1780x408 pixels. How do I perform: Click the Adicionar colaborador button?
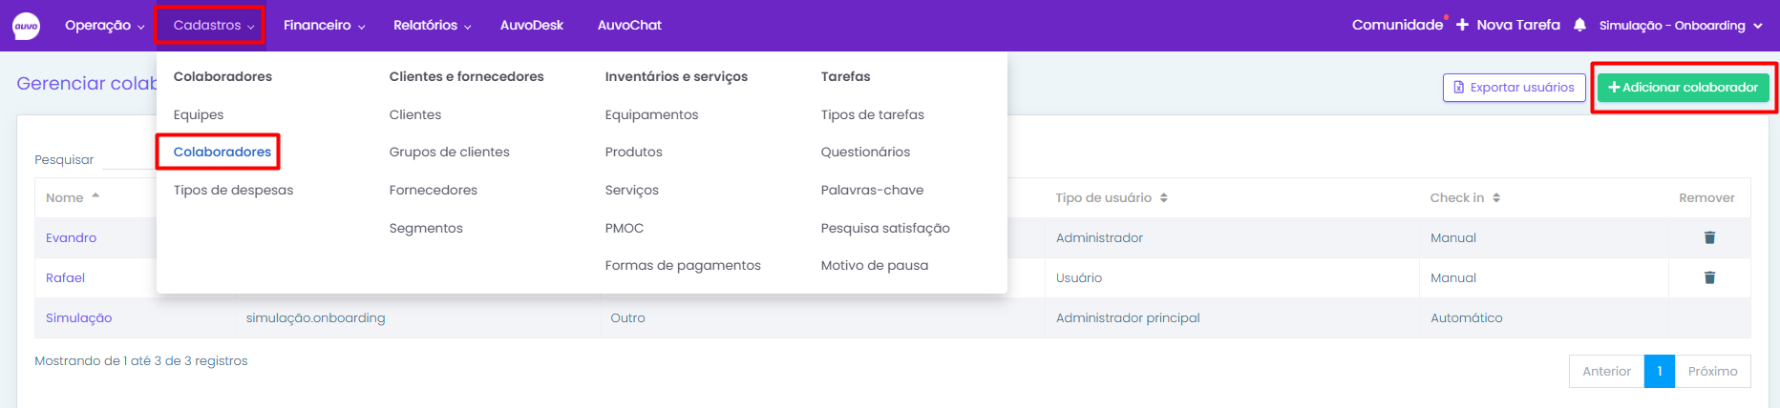[x=1683, y=88]
